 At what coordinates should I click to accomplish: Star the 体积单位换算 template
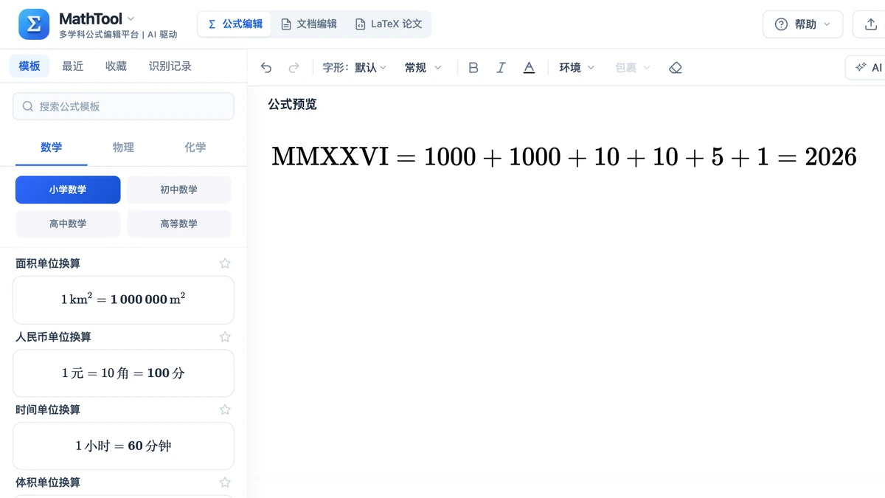tap(225, 483)
